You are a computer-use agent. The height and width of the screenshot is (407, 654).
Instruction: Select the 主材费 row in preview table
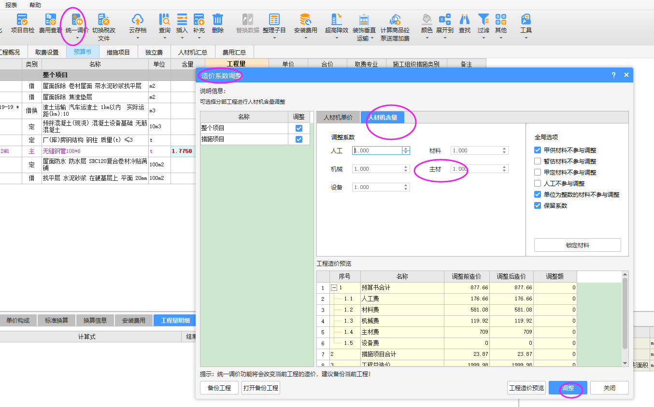point(447,332)
